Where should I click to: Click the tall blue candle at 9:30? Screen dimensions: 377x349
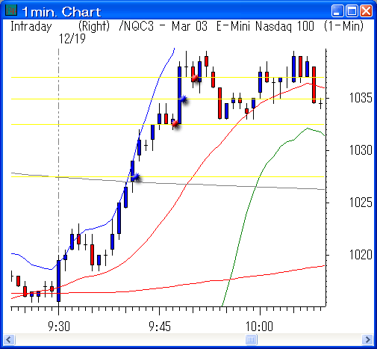(59, 281)
